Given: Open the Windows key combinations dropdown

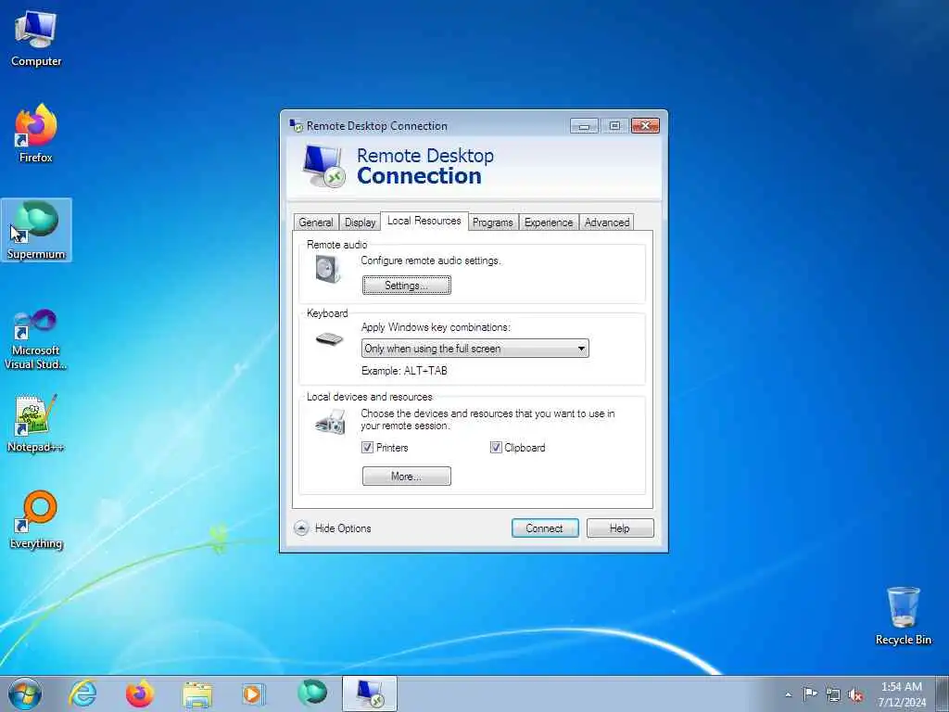Looking at the screenshot, I should (x=475, y=349).
